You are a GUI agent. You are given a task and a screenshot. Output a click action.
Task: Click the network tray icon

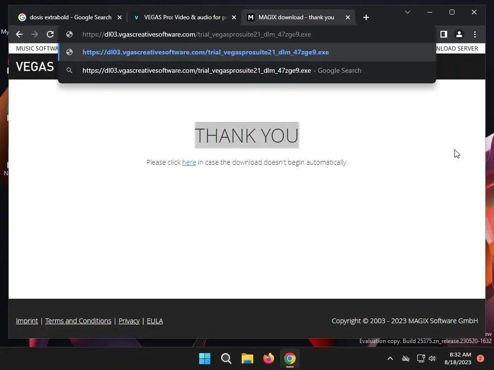tap(421, 358)
